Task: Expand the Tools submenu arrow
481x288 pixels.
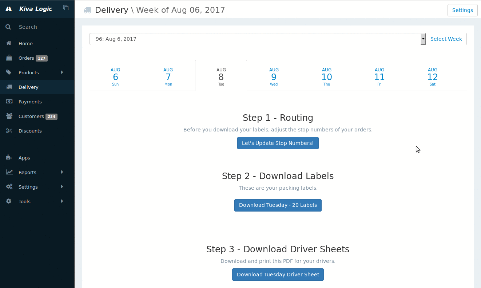Action: click(x=62, y=201)
